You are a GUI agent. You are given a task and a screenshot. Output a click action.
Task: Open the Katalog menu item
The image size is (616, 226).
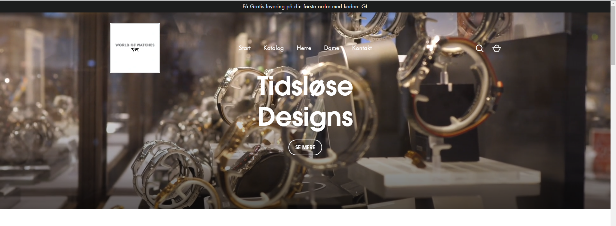pos(273,48)
